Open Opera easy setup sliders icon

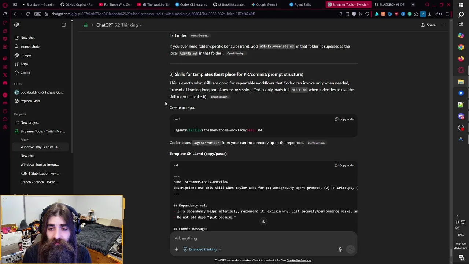[x=447, y=14]
